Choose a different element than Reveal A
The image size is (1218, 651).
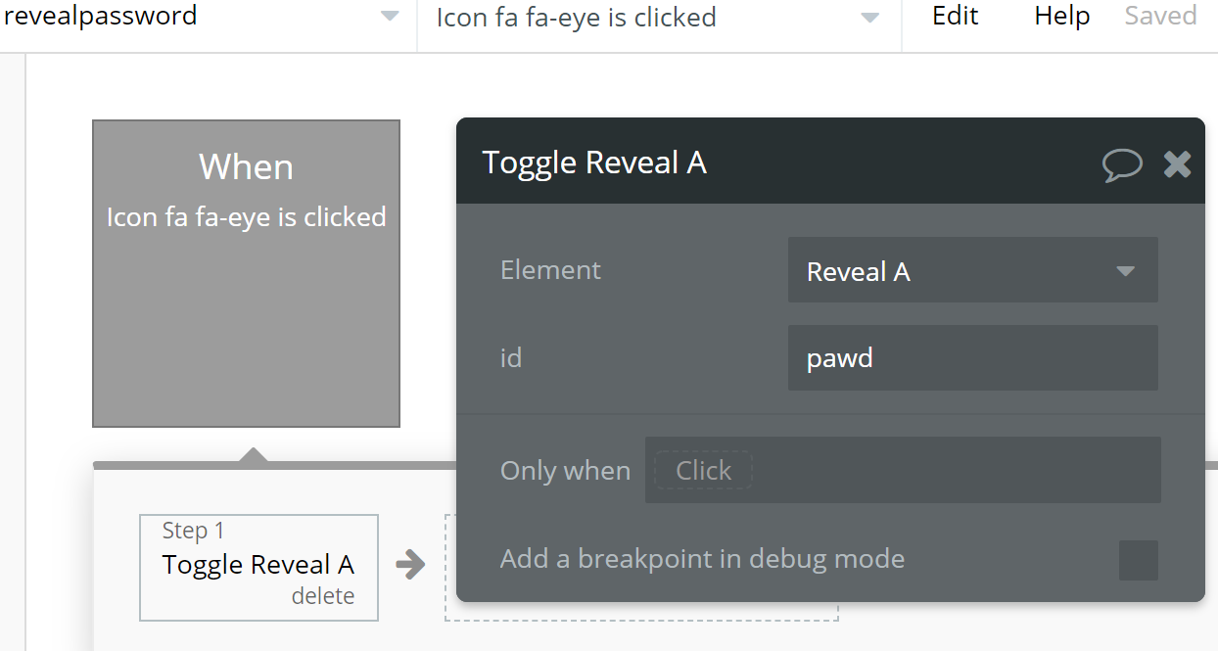point(973,270)
